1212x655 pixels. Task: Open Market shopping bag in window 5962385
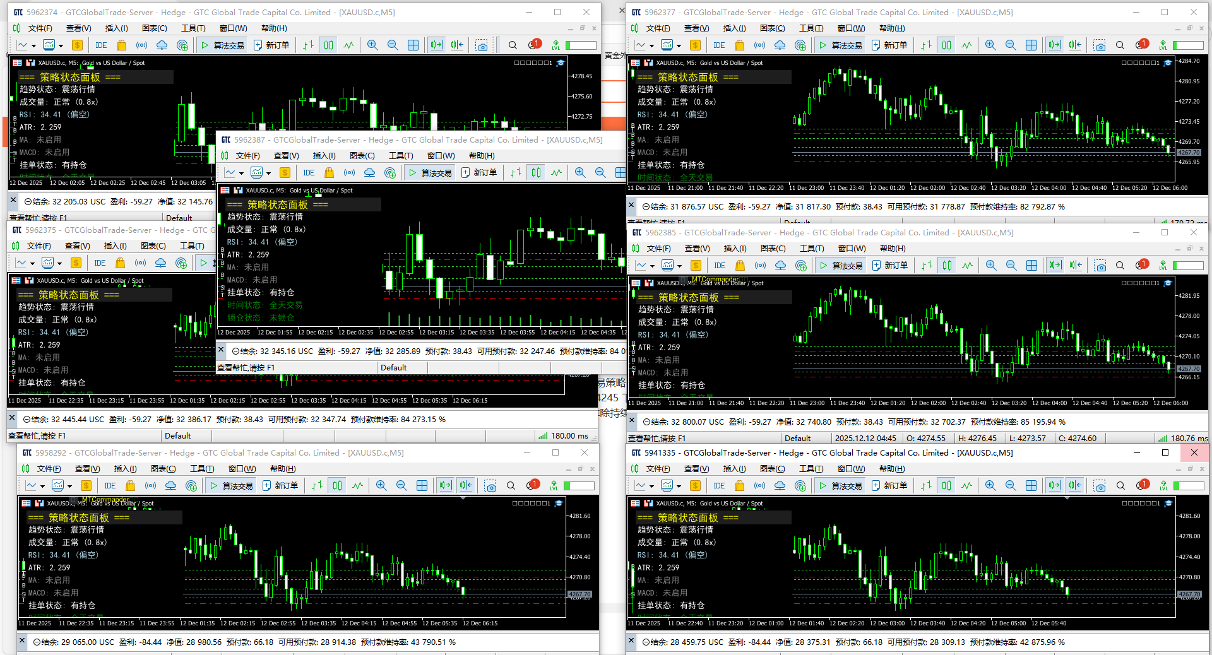tap(740, 266)
